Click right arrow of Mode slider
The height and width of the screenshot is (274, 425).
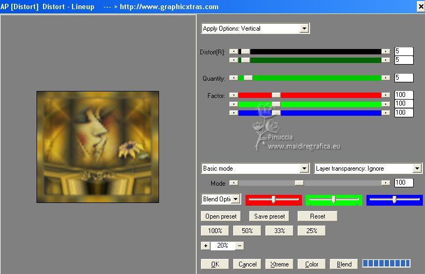click(385, 183)
